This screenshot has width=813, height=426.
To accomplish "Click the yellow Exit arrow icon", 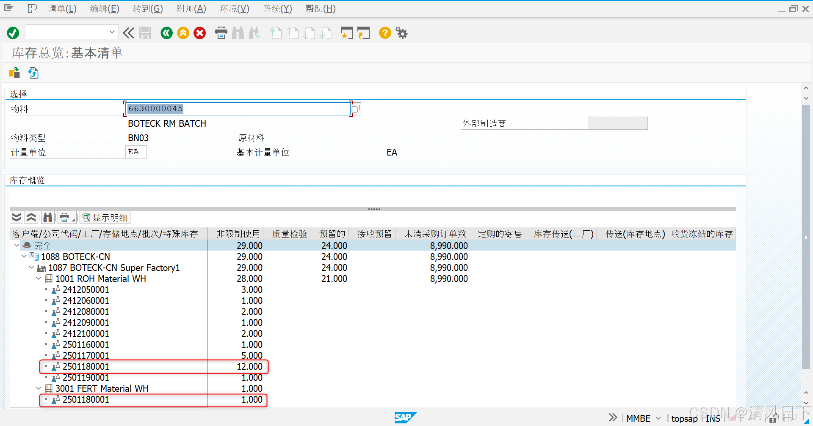I will coord(183,33).
